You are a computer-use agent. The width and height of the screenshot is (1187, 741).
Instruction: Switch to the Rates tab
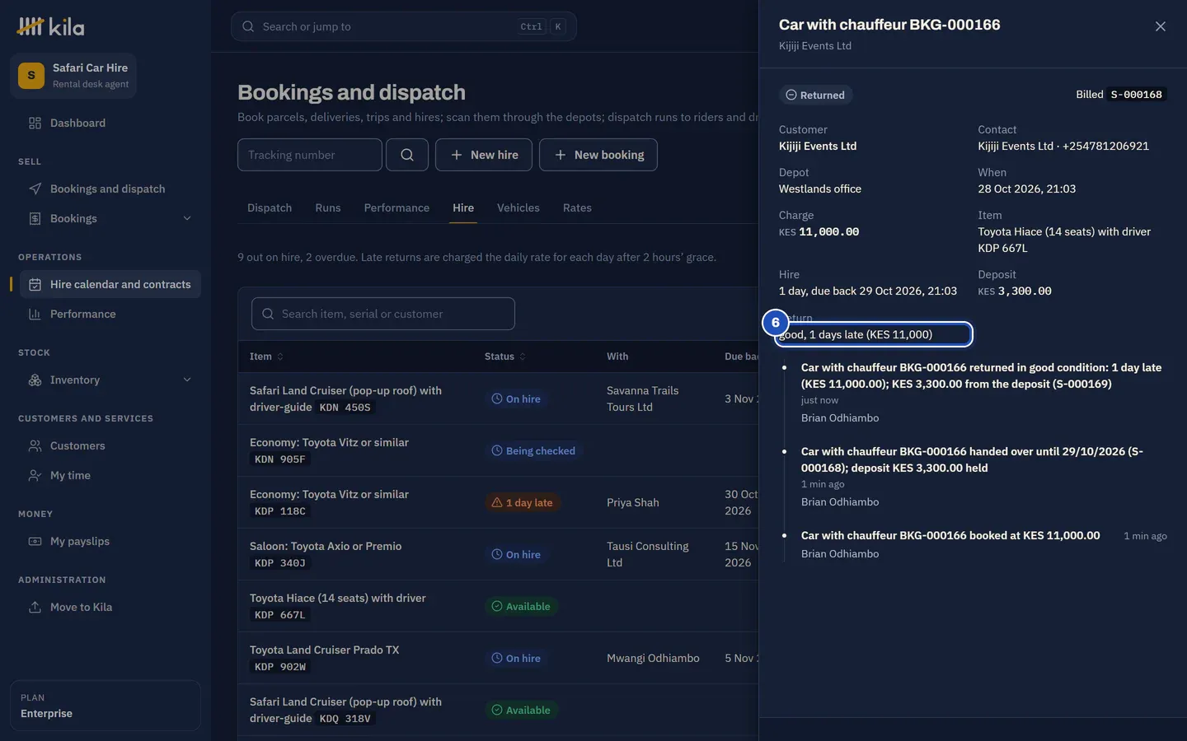577,207
